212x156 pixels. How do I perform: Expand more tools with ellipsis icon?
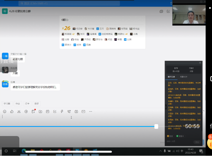tap(91, 111)
